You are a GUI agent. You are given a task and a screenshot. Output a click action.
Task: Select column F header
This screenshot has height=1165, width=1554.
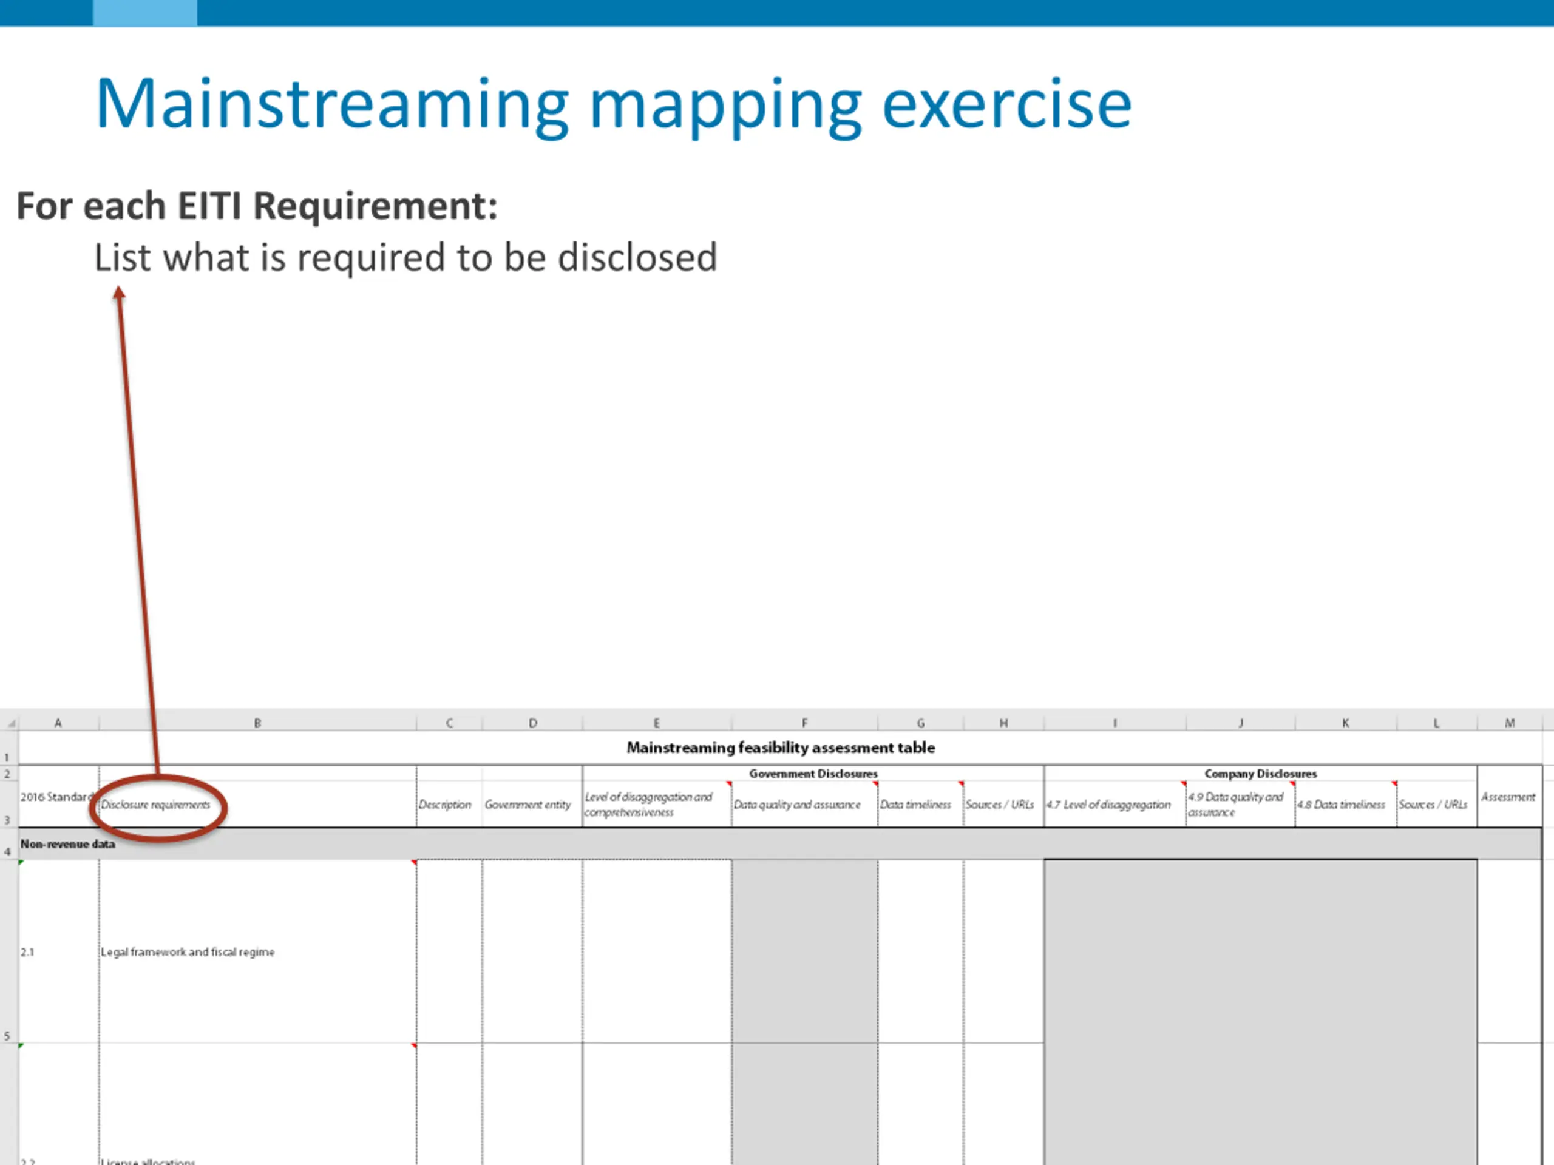(x=804, y=723)
